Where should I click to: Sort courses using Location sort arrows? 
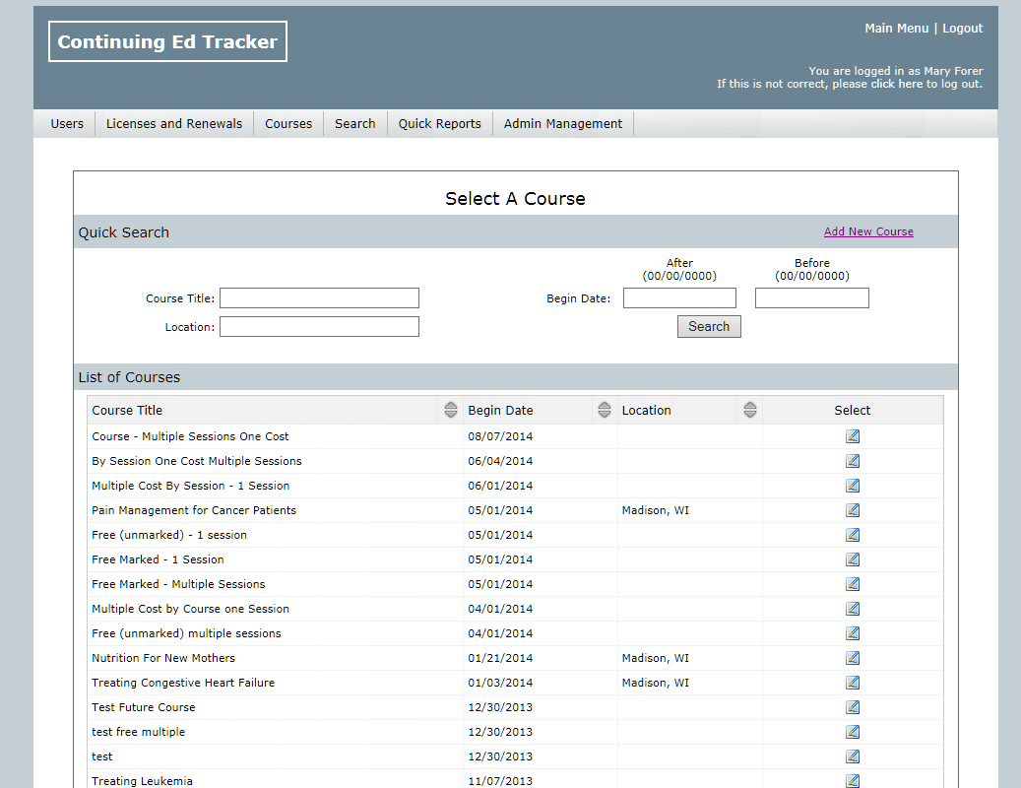pos(750,411)
